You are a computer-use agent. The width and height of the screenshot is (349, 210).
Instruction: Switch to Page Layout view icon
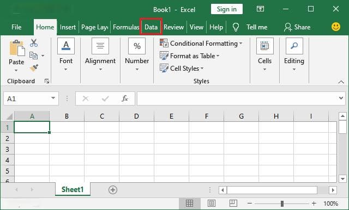(211, 203)
